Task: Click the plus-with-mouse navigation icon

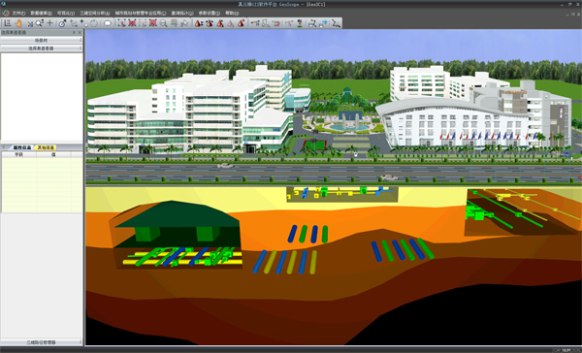Action: click(83, 23)
